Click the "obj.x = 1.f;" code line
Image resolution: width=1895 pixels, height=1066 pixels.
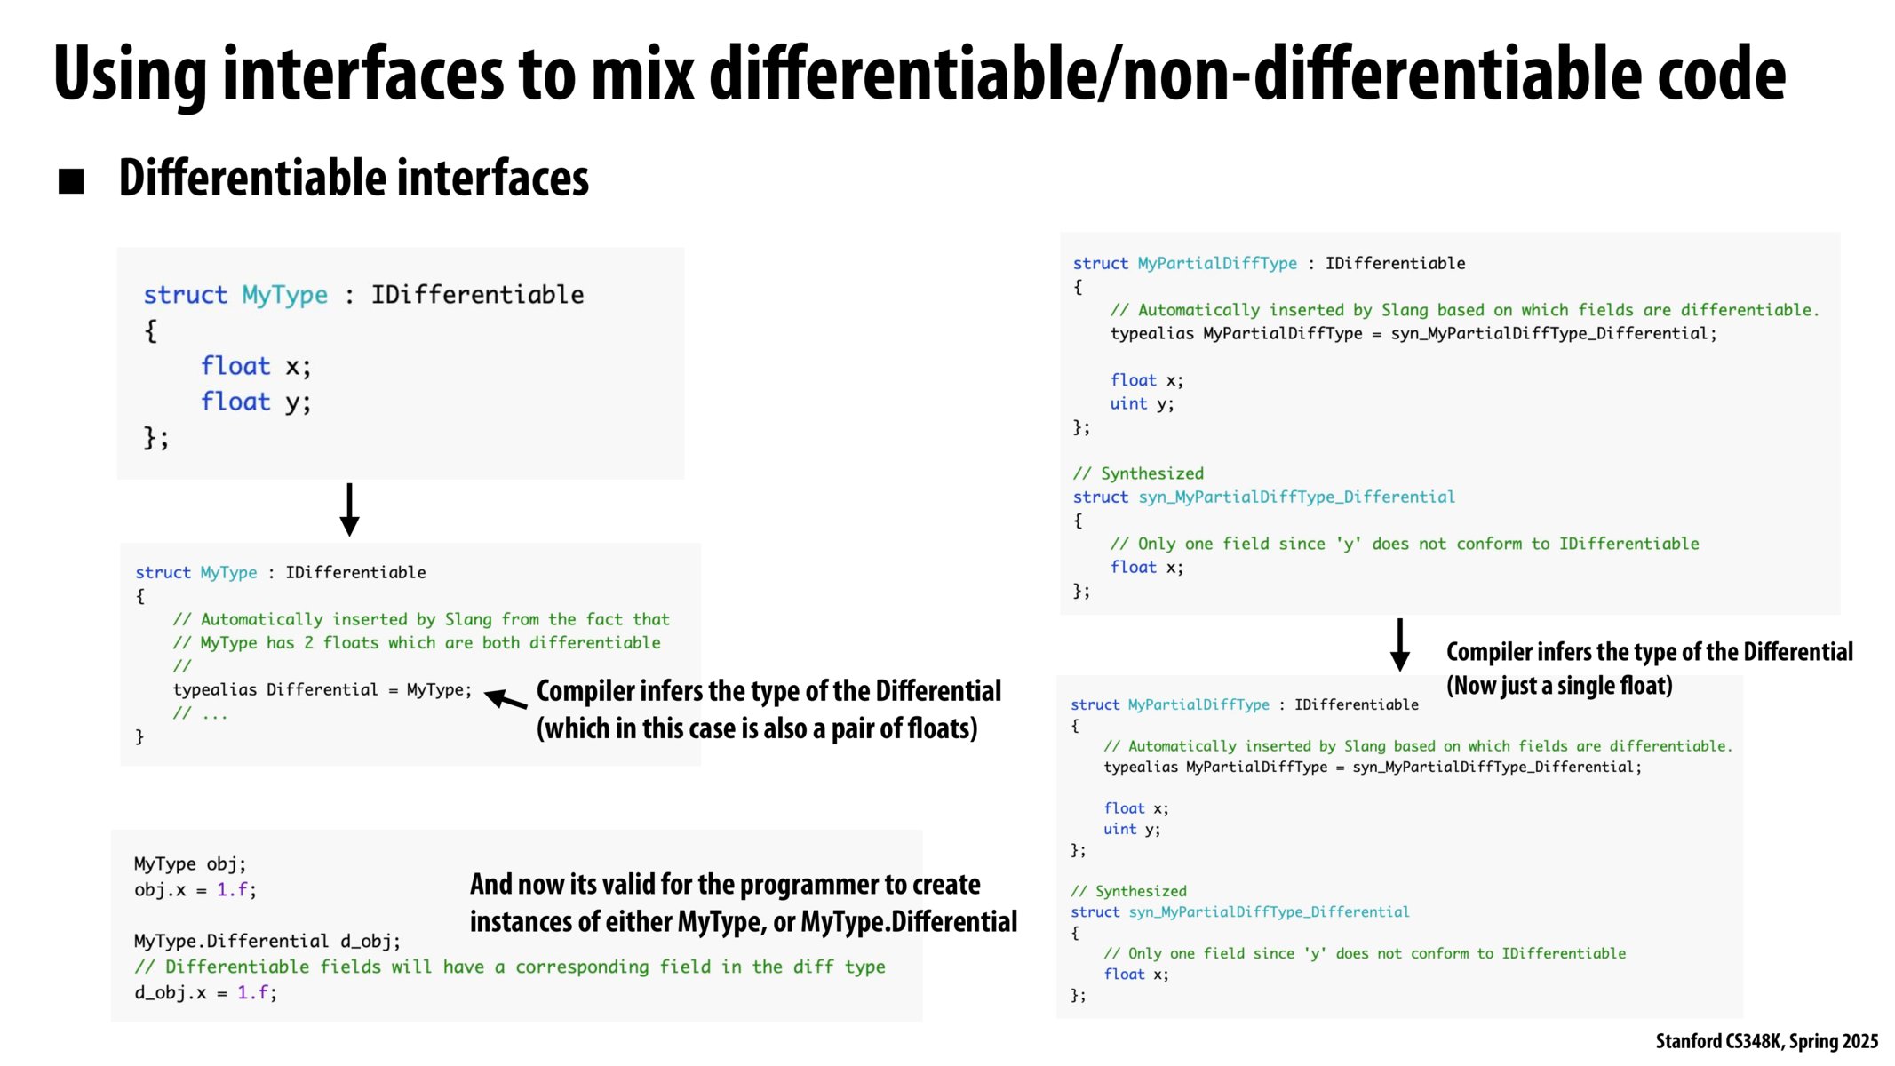[x=195, y=889]
